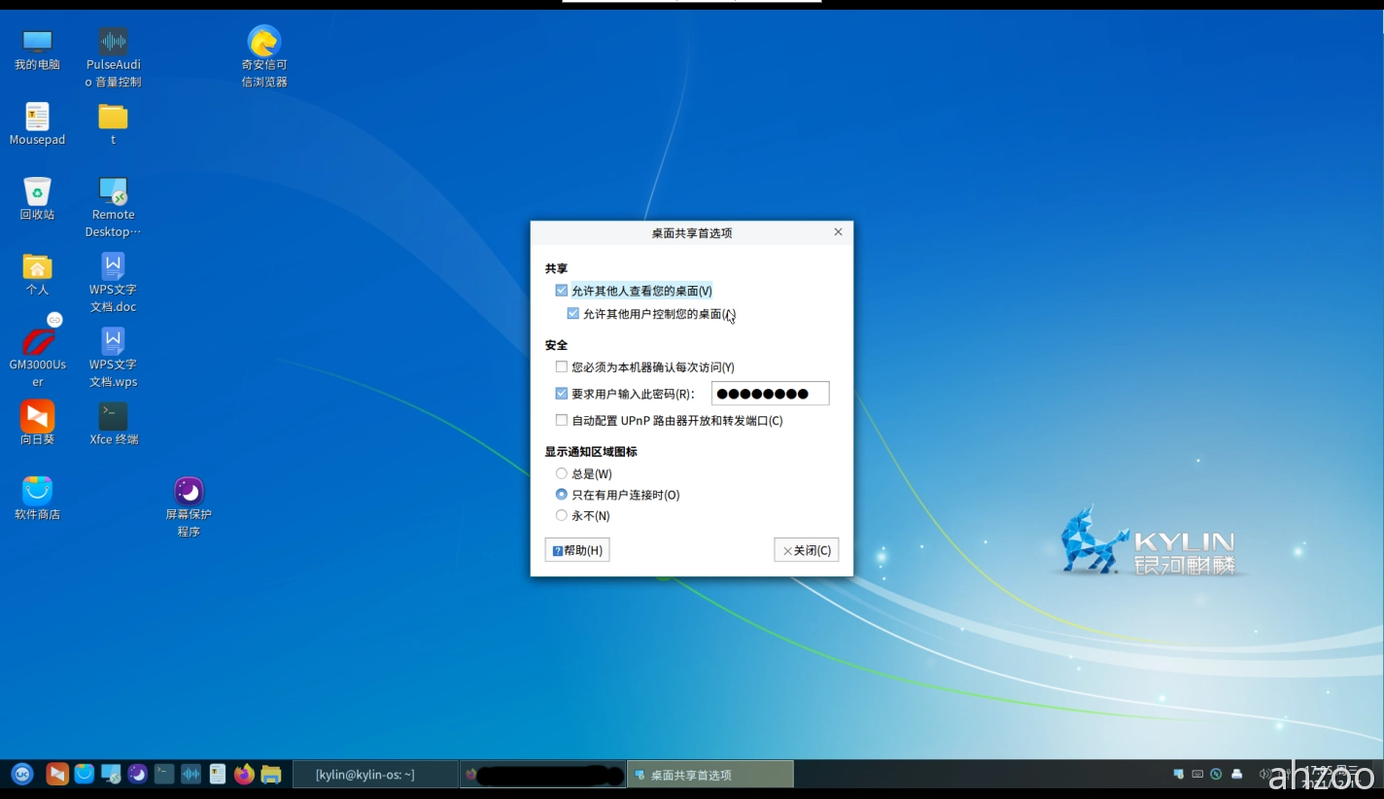Click inside the password input field
Screen dimensions: 1384x799
pyautogui.click(x=770, y=393)
